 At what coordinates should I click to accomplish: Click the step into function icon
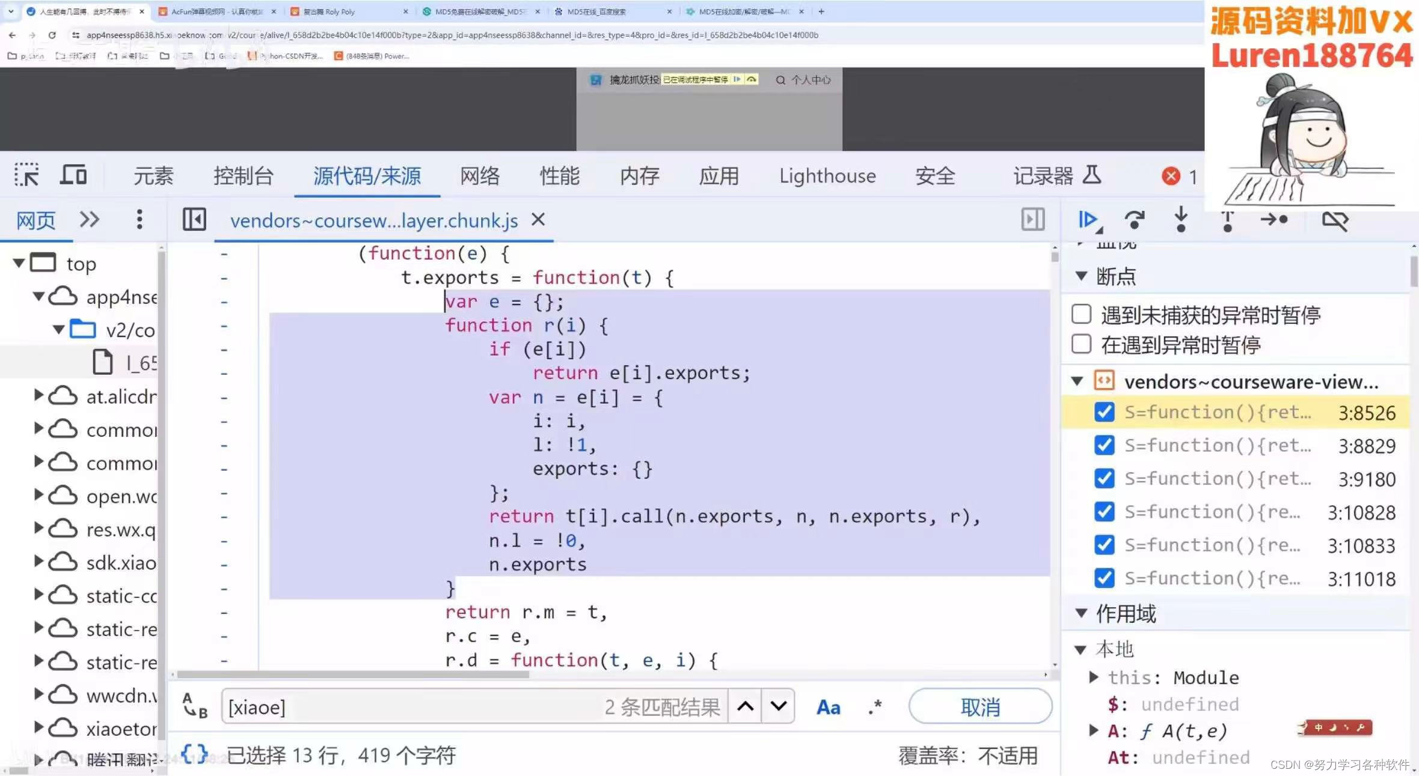point(1181,220)
